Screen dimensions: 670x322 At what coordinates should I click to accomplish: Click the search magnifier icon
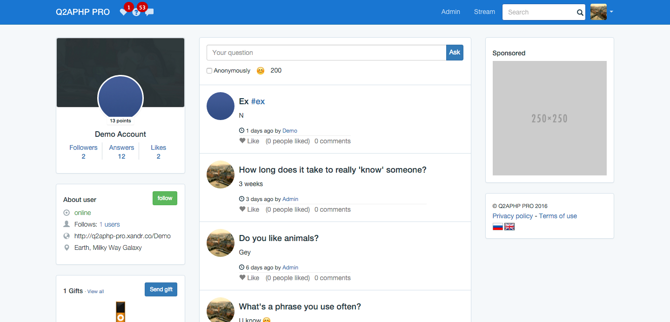pos(580,13)
